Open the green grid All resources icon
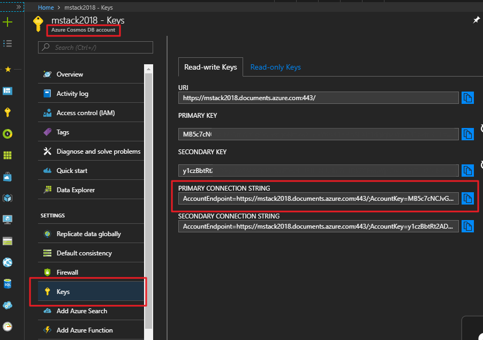 (7, 155)
